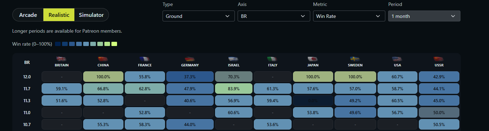Click Israel's 83.9% win rate cell
The height and width of the screenshot is (131, 489).
233,89
